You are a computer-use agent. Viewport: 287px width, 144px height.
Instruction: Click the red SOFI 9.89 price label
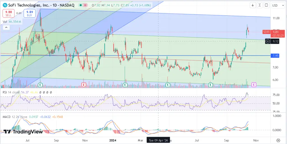pos(274,33)
